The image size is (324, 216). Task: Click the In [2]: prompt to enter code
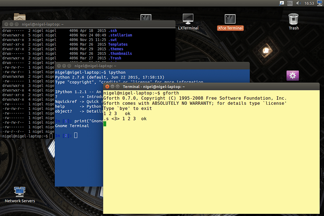pos(63,135)
